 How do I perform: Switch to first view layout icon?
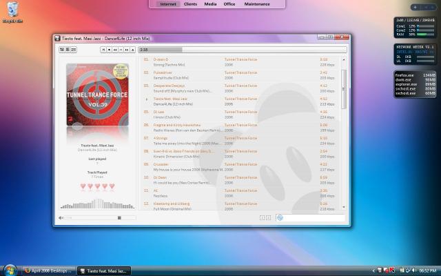click(x=62, y=50)
